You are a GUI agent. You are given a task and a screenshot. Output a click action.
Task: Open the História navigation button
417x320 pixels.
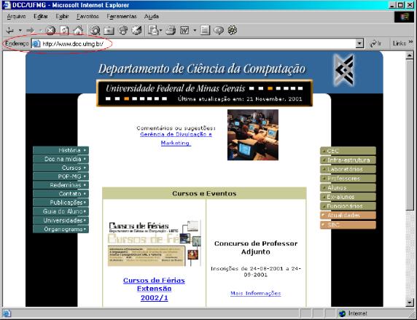61,150
